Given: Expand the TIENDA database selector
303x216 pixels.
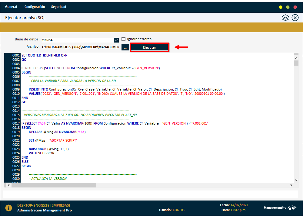Looking at the screenshot, I should (116, 40).
